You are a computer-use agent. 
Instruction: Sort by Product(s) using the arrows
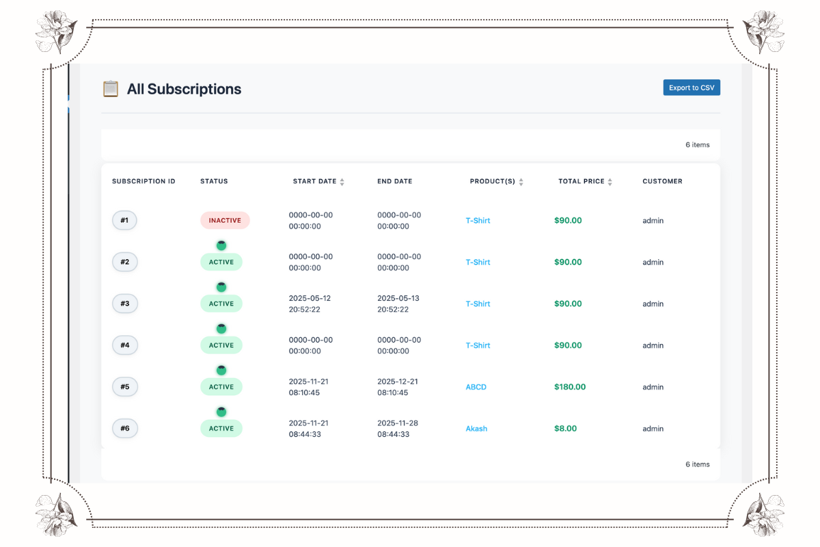coord(521,182)
